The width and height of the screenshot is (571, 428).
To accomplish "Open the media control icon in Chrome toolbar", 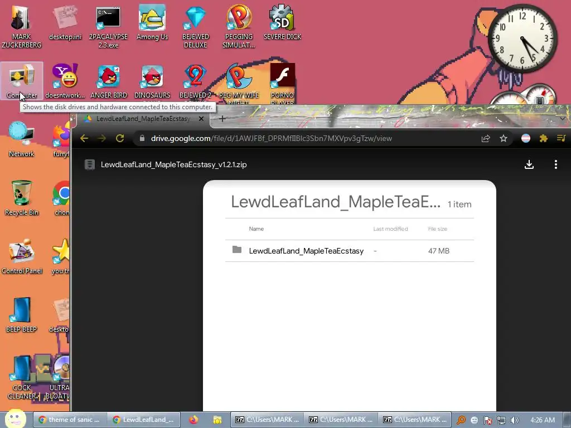I will (x=561, y=138).
